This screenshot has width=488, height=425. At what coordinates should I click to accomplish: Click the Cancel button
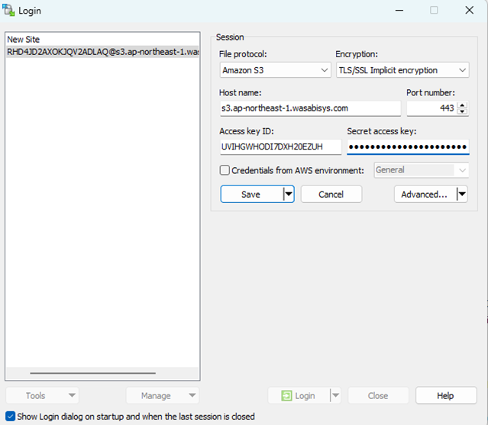331,195
